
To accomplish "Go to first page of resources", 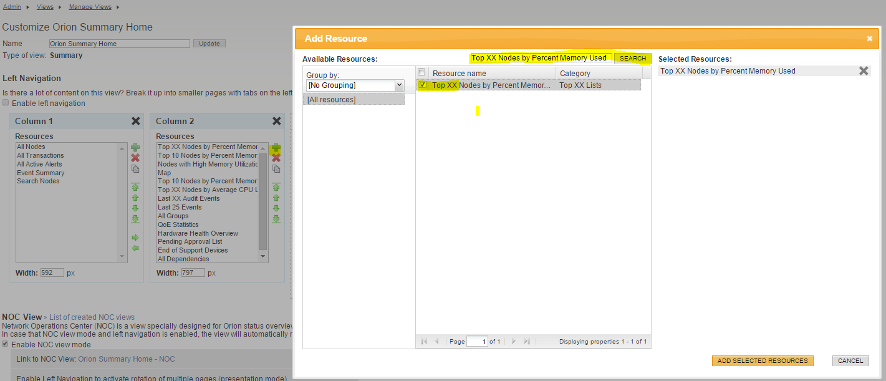I will [x=425, y=341].
